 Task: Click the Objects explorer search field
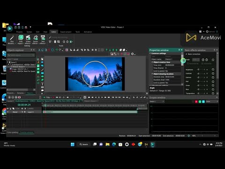[x=21, y=55]
